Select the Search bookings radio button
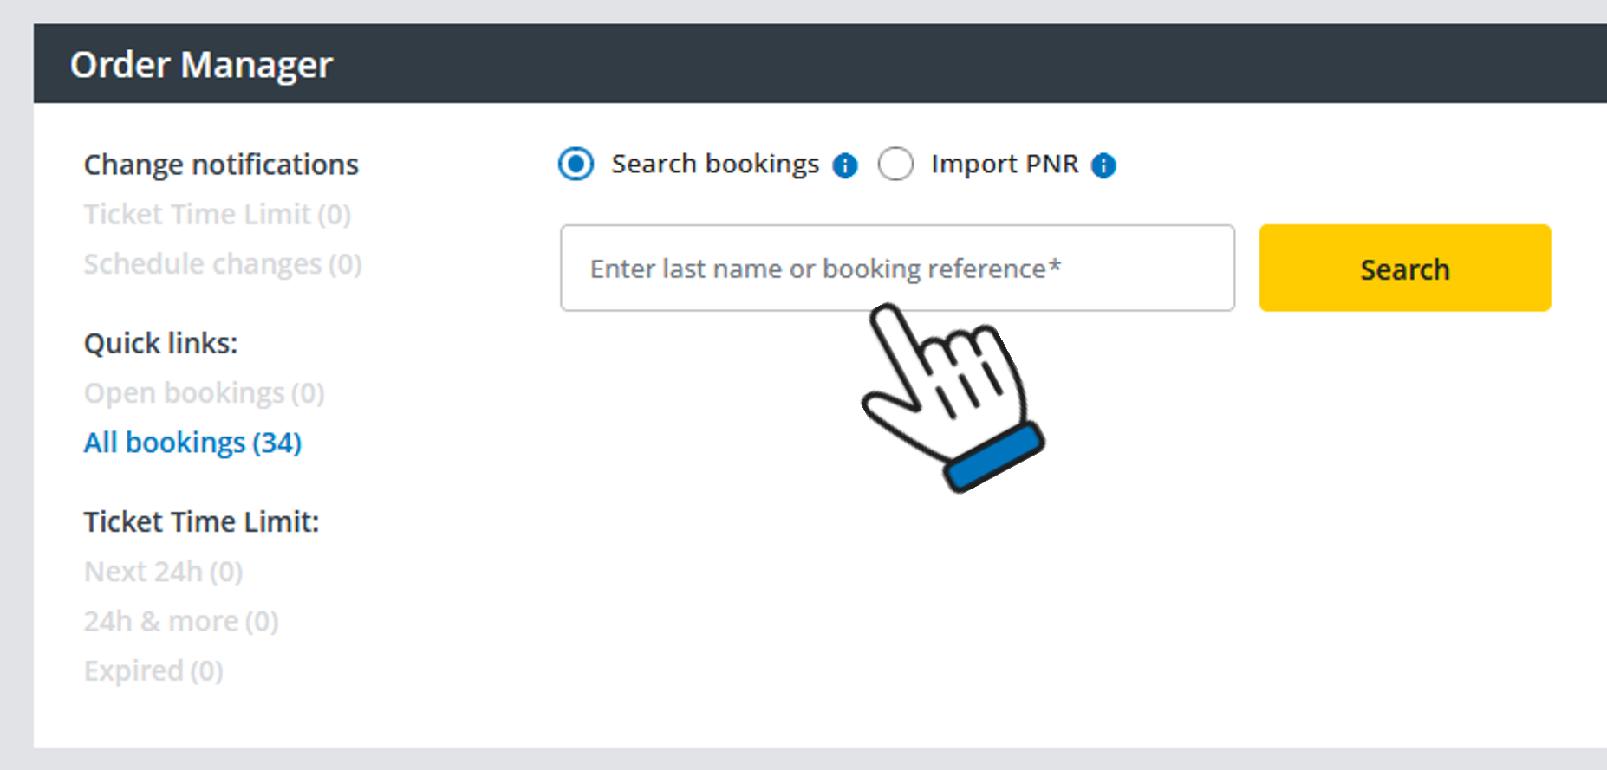 click(x=576, y=164)
